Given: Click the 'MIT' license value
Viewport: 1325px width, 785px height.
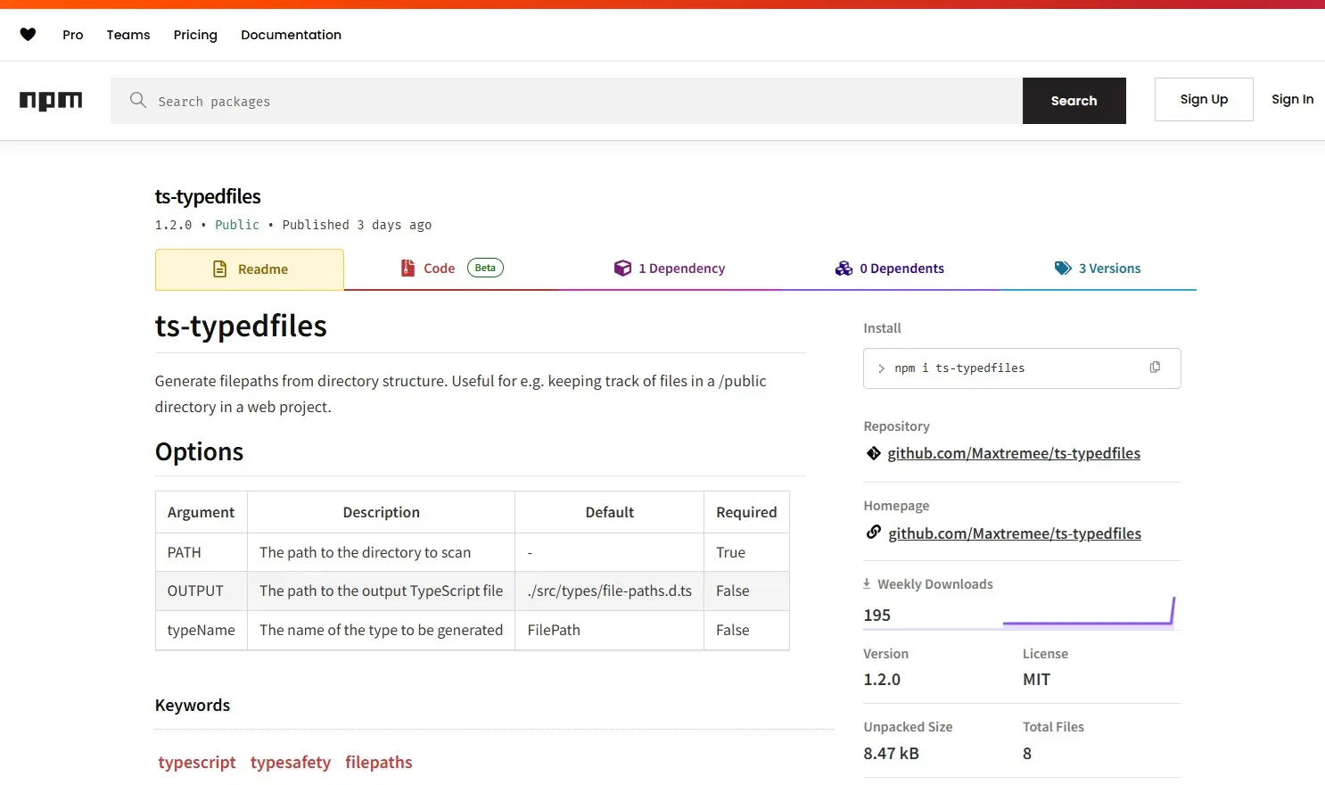Looking at the screenshot, I should (1036, 679).
